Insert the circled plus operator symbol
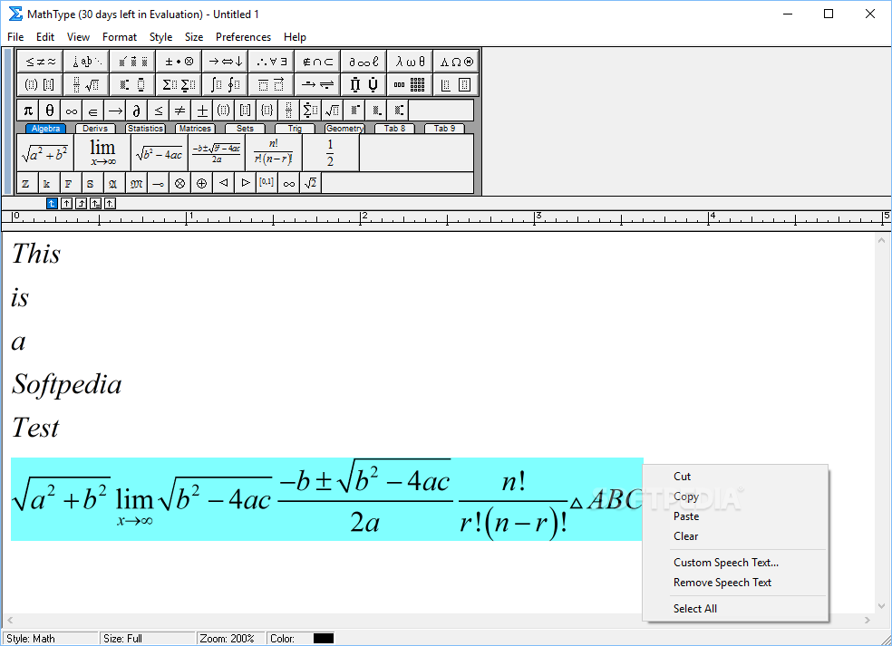This screenshot has height=646, width=892. pyautogui.click(x=201, y=183)
